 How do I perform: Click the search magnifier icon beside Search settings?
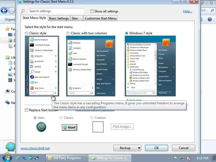[x=23, y=11]
